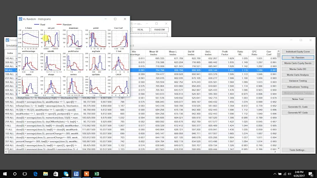Launch Microsoft Edge from the taskbar

pyautogui.click(x=35, y=174)
